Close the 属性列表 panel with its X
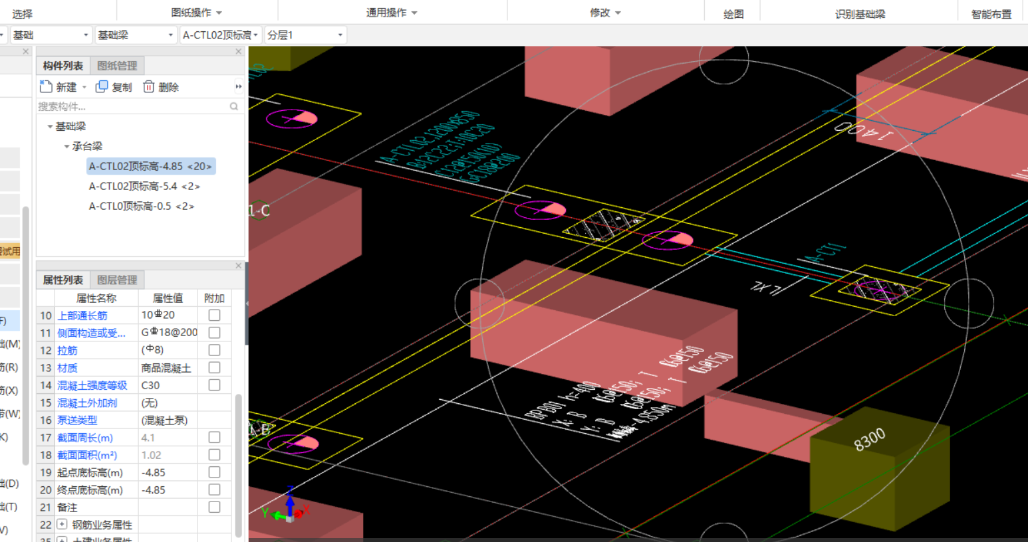Image resolution: width=1028 pixels, height=542 pixels. click(x=239, y=266)
